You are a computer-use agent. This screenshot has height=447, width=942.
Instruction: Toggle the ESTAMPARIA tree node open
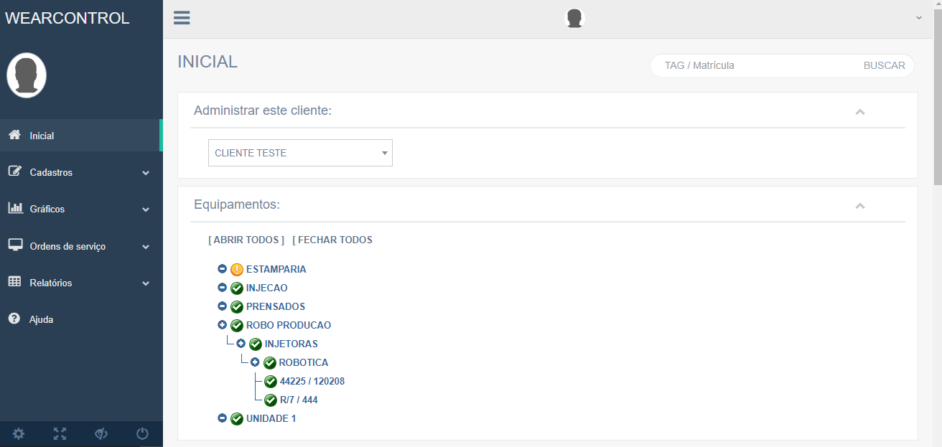(x=222, y=269)
